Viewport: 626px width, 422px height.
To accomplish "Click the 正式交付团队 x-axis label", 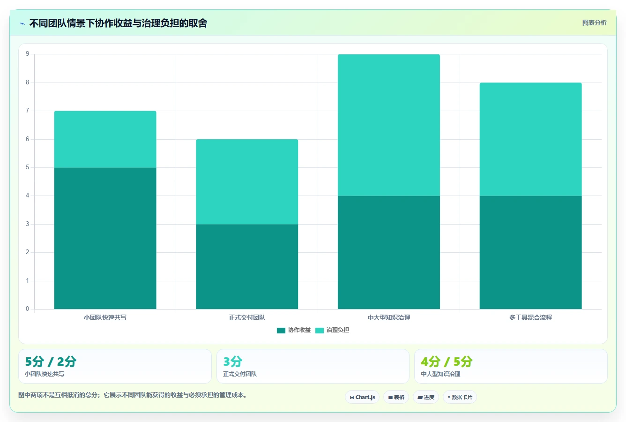I will 247,317.
